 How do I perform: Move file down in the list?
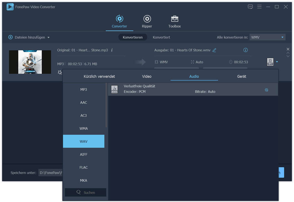point(288,56)
